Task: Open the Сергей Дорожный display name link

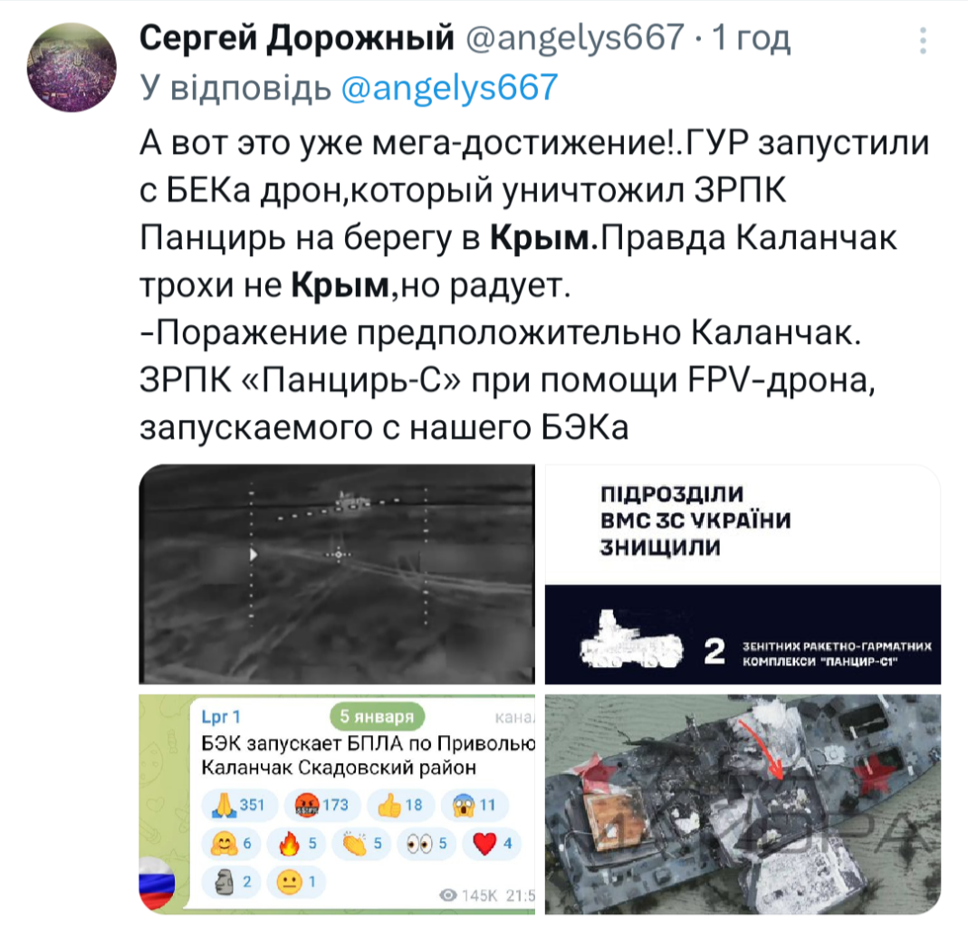Action: (297, 37)
